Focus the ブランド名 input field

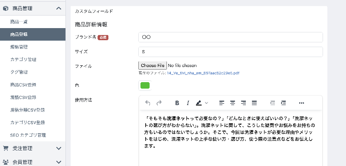click(x=231, y=37)
